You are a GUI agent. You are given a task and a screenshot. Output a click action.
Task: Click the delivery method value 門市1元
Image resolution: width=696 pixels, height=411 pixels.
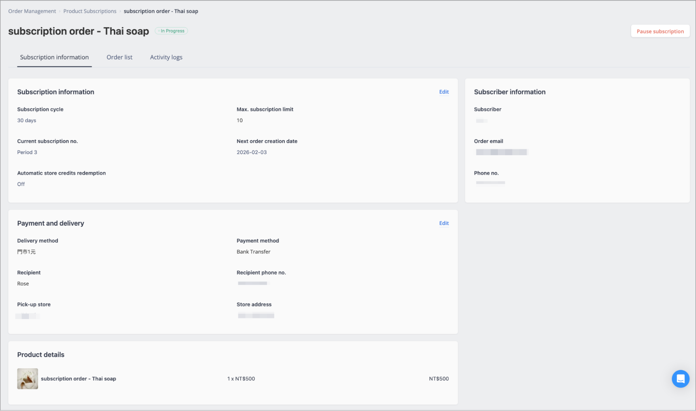26,252
